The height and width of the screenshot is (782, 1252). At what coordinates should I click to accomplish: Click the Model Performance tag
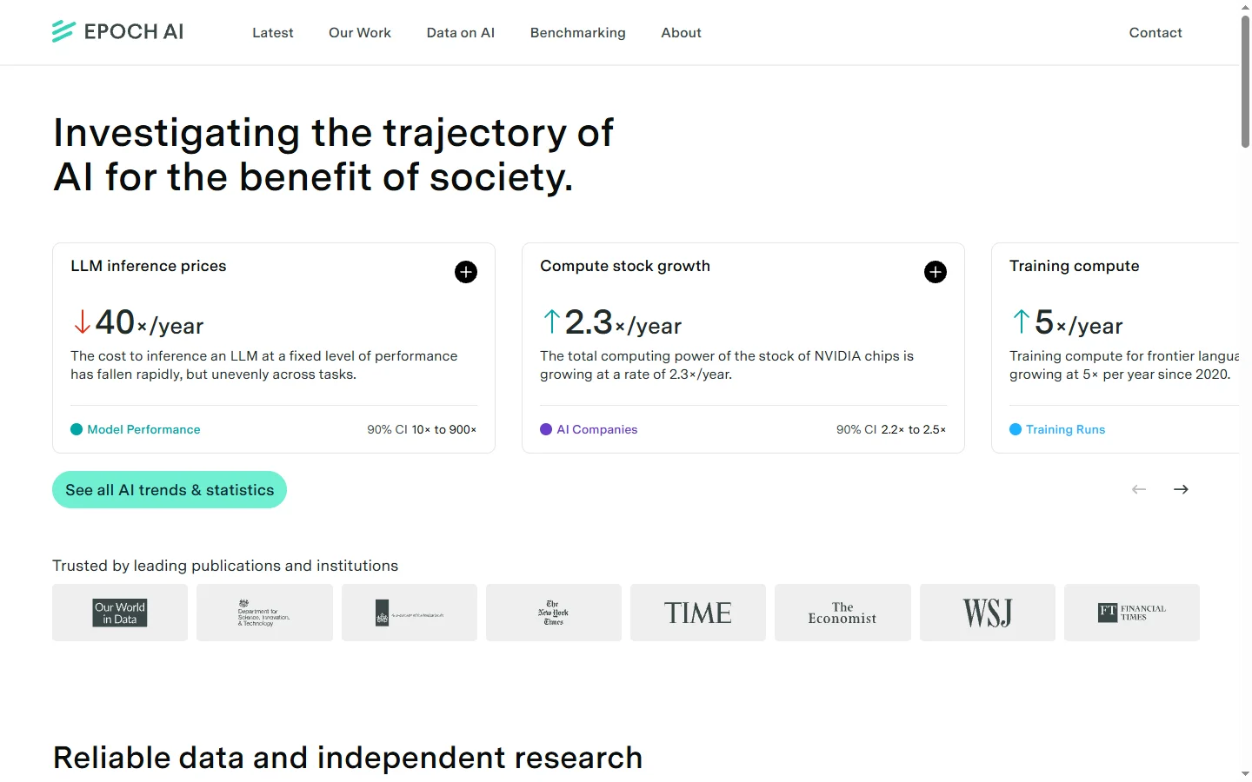143,429
